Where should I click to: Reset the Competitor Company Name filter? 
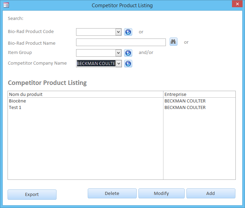click(x=128, y=64)
